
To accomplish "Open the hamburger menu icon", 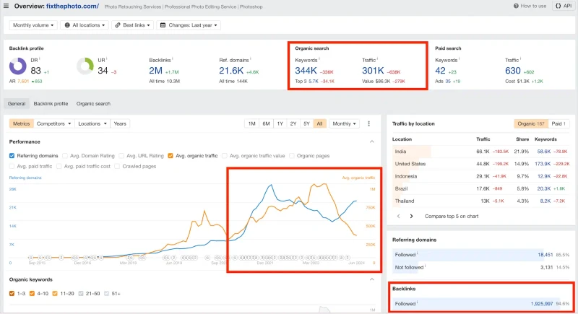I will pyautogui.click(x=6, y=6).
